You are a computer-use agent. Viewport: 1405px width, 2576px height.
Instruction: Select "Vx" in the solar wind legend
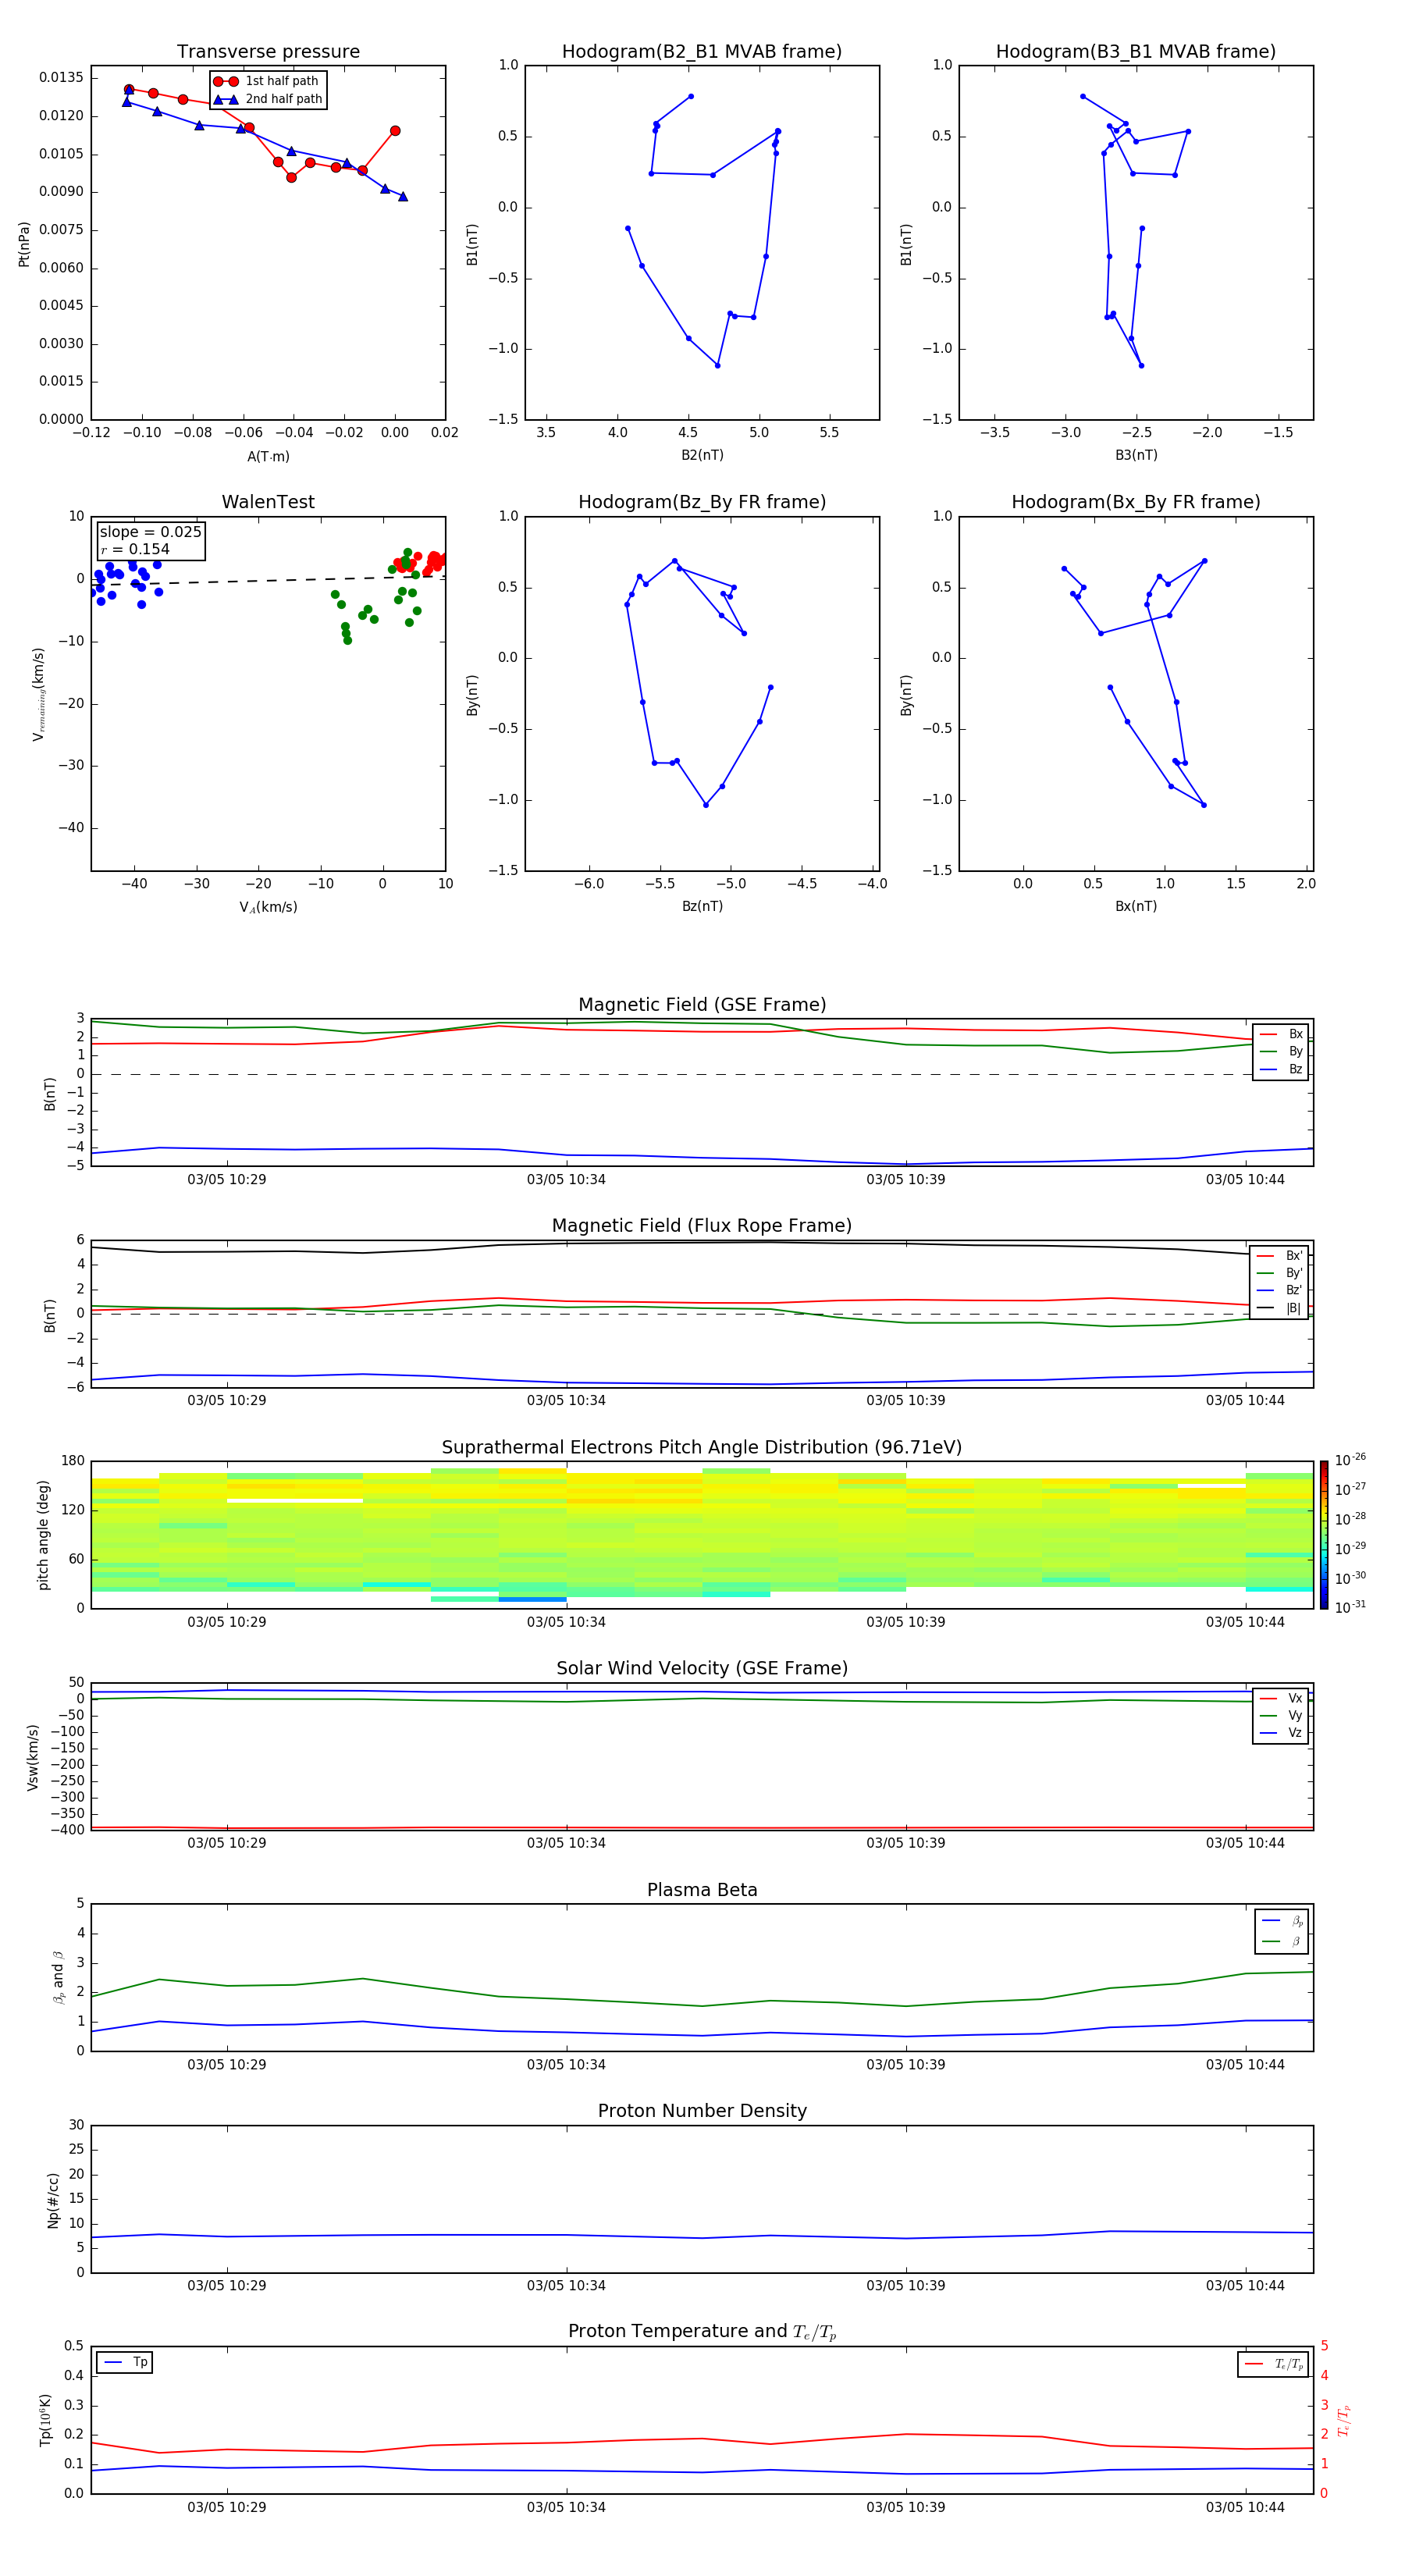[x=1282, y=1698]
